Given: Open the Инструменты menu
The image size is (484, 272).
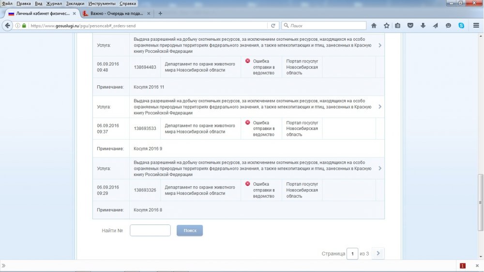Looking at the screenshot, I should point(101,3).
